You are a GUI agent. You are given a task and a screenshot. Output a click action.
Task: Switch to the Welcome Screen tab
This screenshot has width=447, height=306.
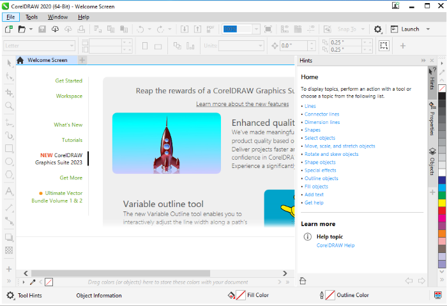[x=47, y=60]
